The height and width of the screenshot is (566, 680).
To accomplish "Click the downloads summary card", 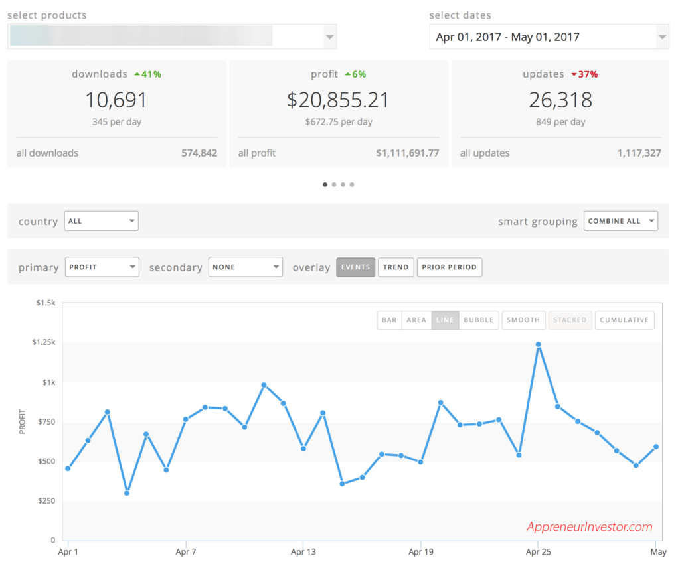I will (116, 113).
